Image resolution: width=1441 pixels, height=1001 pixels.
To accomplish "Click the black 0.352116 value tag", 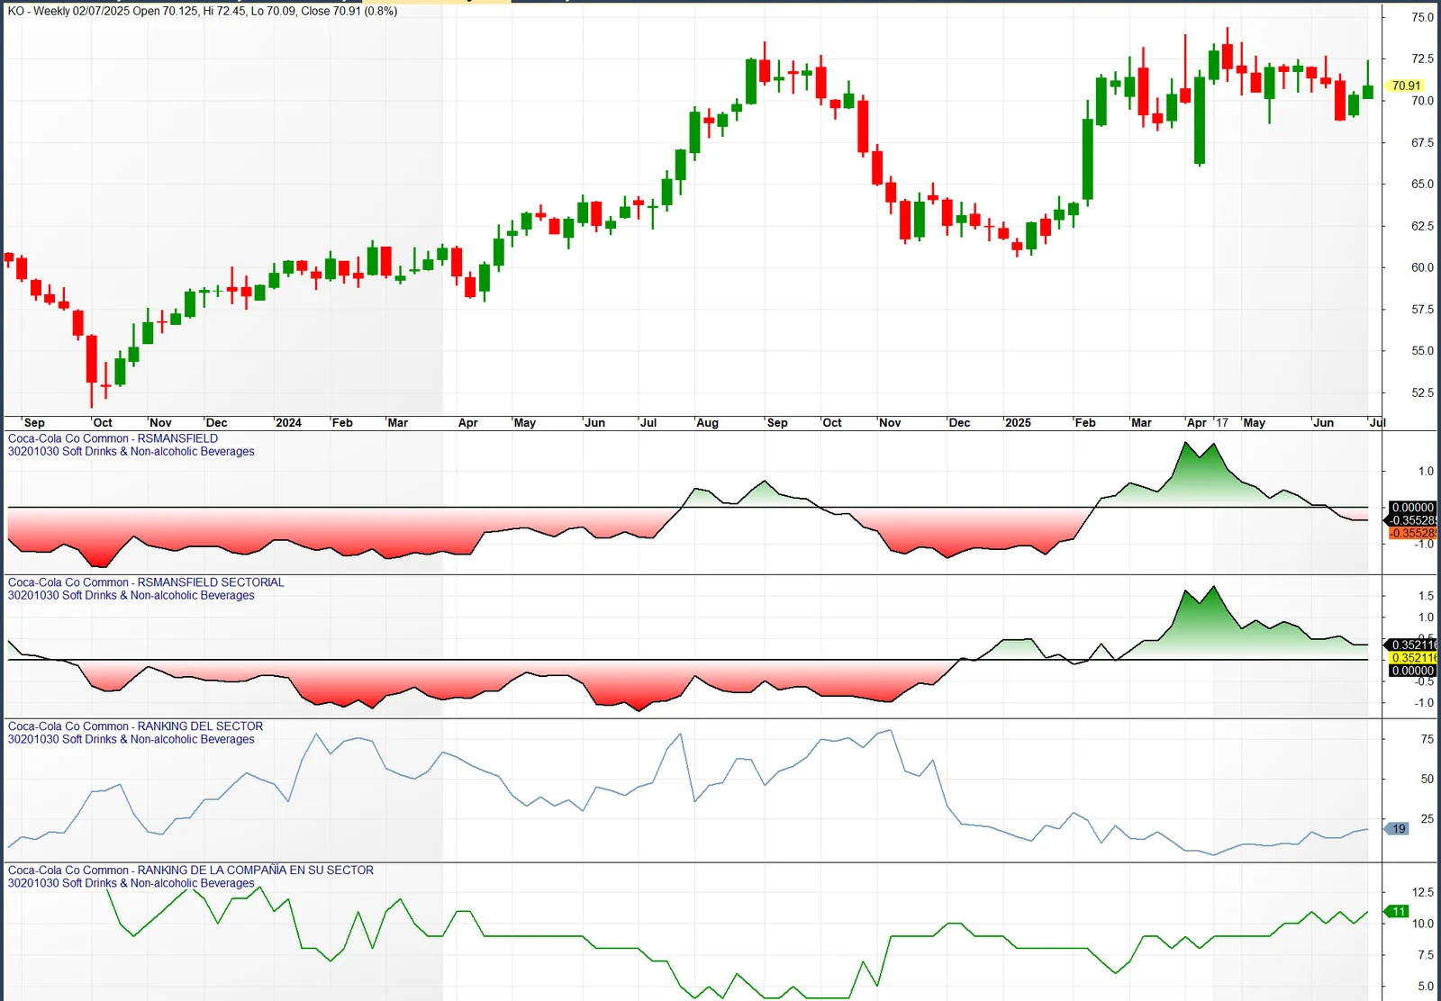I will coord(1412,645).
